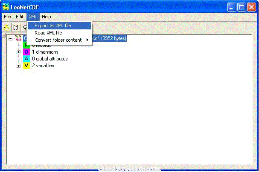
Task: Close the open XML menu
Action: [x=33, y=17]
